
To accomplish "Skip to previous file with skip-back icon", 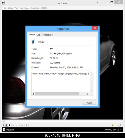I will [x=13, y=125].
